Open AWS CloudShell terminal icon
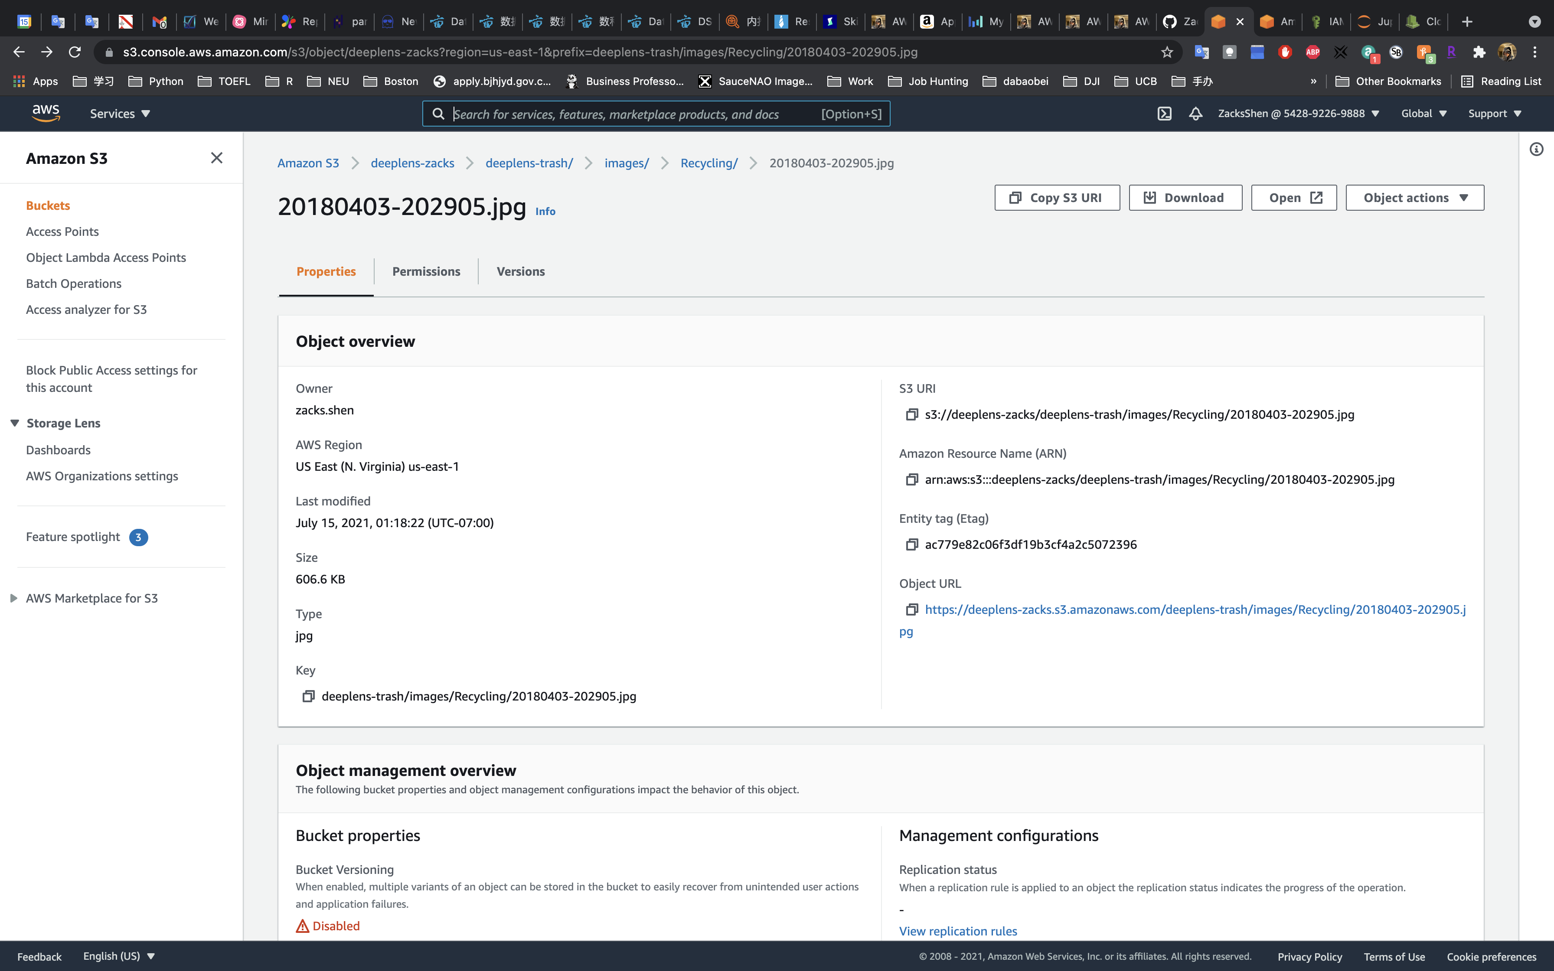This screenshot has height=971, width=1554. [x=1164, y=114]
